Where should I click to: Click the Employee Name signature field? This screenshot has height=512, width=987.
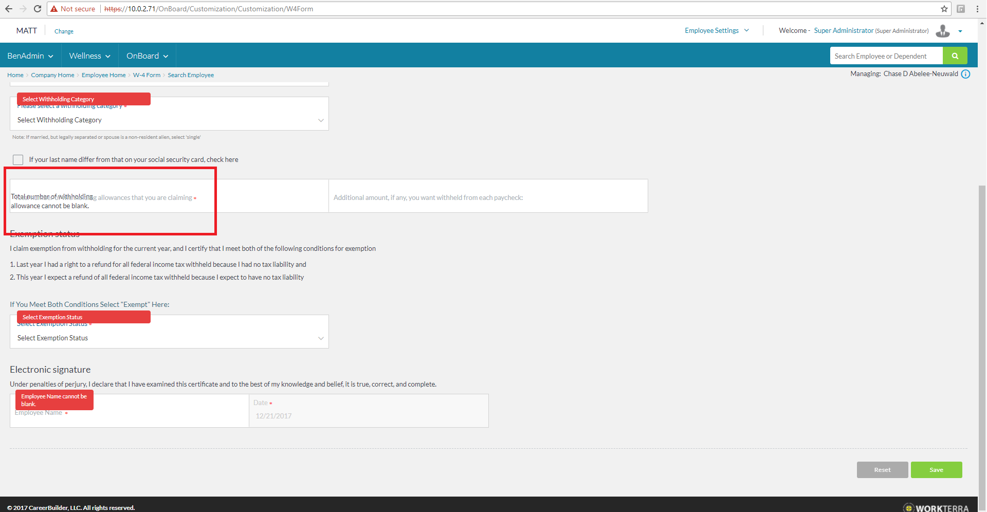click(x=129, y=417)
